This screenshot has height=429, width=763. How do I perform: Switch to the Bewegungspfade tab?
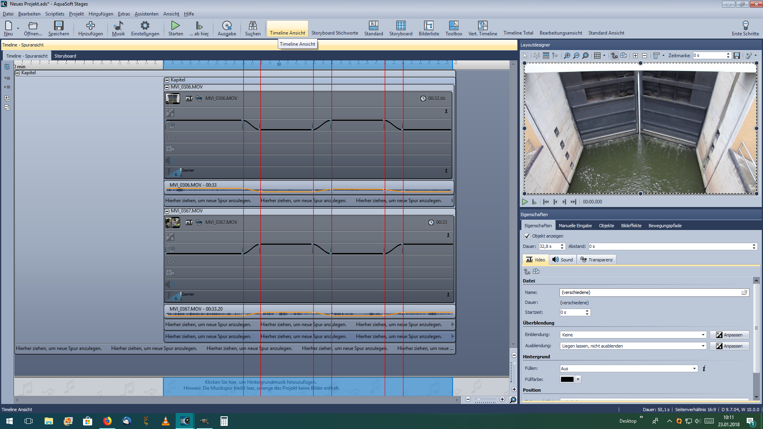[665, 226]
